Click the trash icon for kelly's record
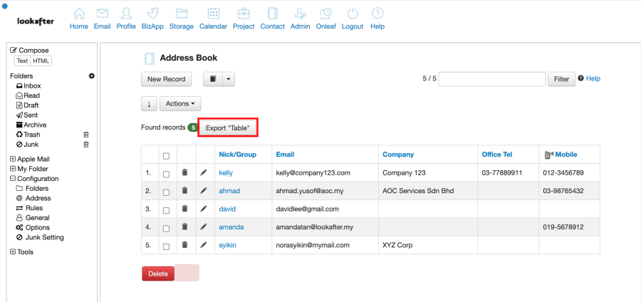This screenshot has width=641, height=302. (x=184, y=172)
